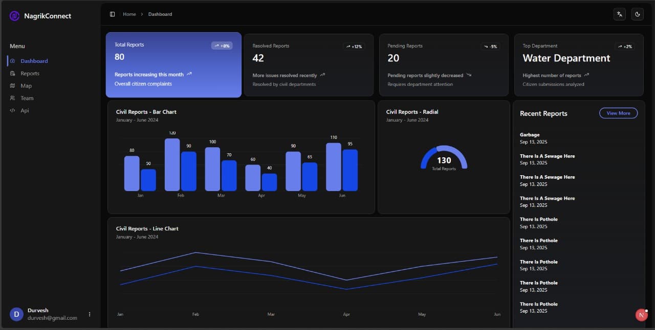Open the Map page in sidebar
Viewport: 655px width, 330px height.
coord(26,86)
